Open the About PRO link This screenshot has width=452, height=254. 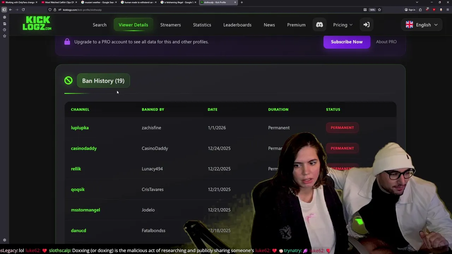[x=386, y=42]
